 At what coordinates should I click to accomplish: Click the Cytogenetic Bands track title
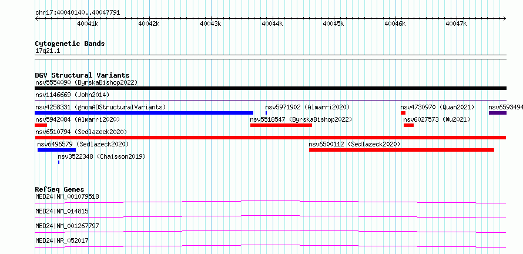click(70, 44)
